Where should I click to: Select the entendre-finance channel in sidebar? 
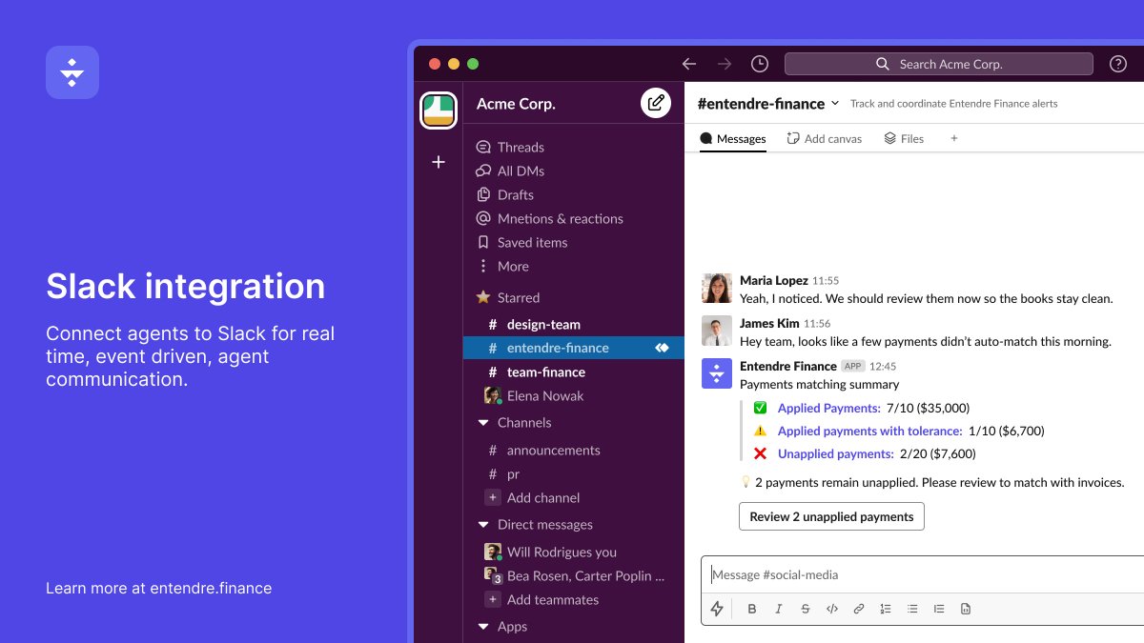tap(574, 348)
